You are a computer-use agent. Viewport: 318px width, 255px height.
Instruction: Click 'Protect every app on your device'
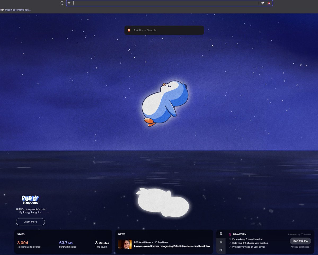click(x=249, y=247)
